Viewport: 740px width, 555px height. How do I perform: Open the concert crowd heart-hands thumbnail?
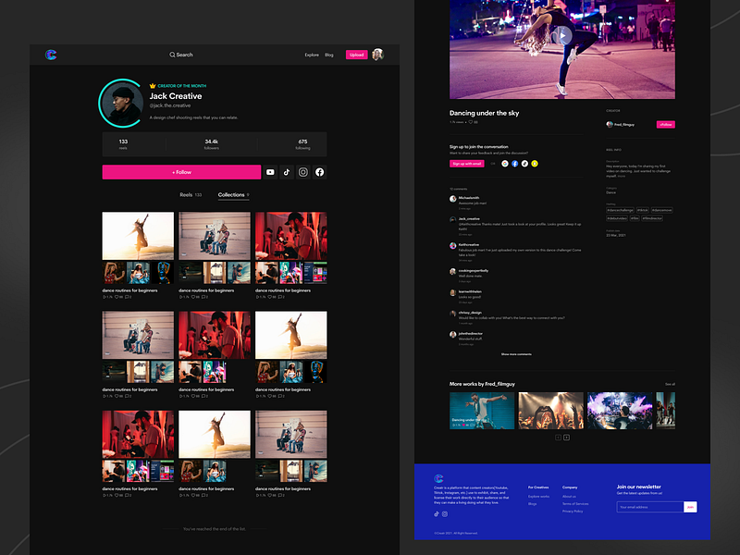pyautogui.click(x=550, y=411)
